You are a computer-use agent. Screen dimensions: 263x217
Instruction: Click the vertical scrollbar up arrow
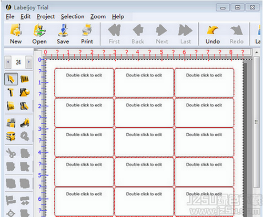point(257,52)
